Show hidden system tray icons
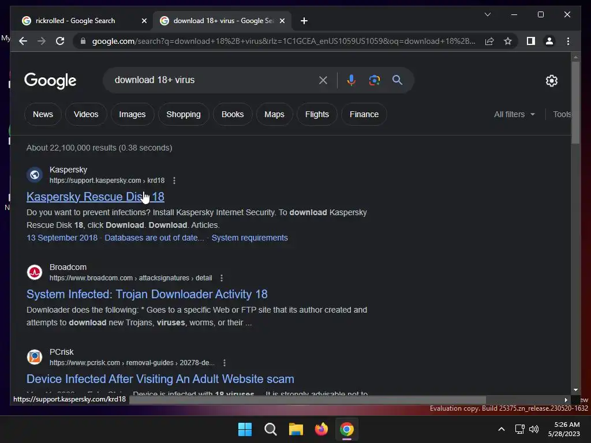591x443 pixels. 502,429
